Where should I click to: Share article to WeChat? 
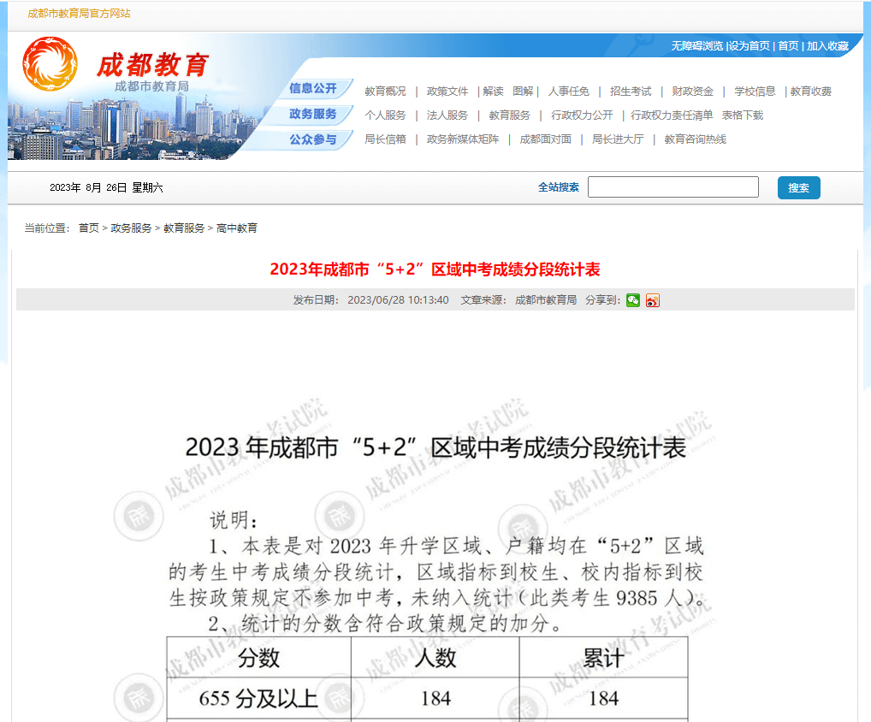[632, 300]
